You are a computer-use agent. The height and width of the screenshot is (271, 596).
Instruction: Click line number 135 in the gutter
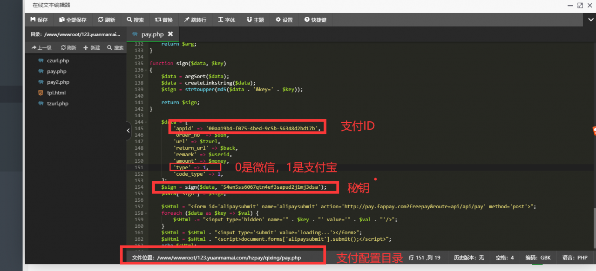click(138, 63)
